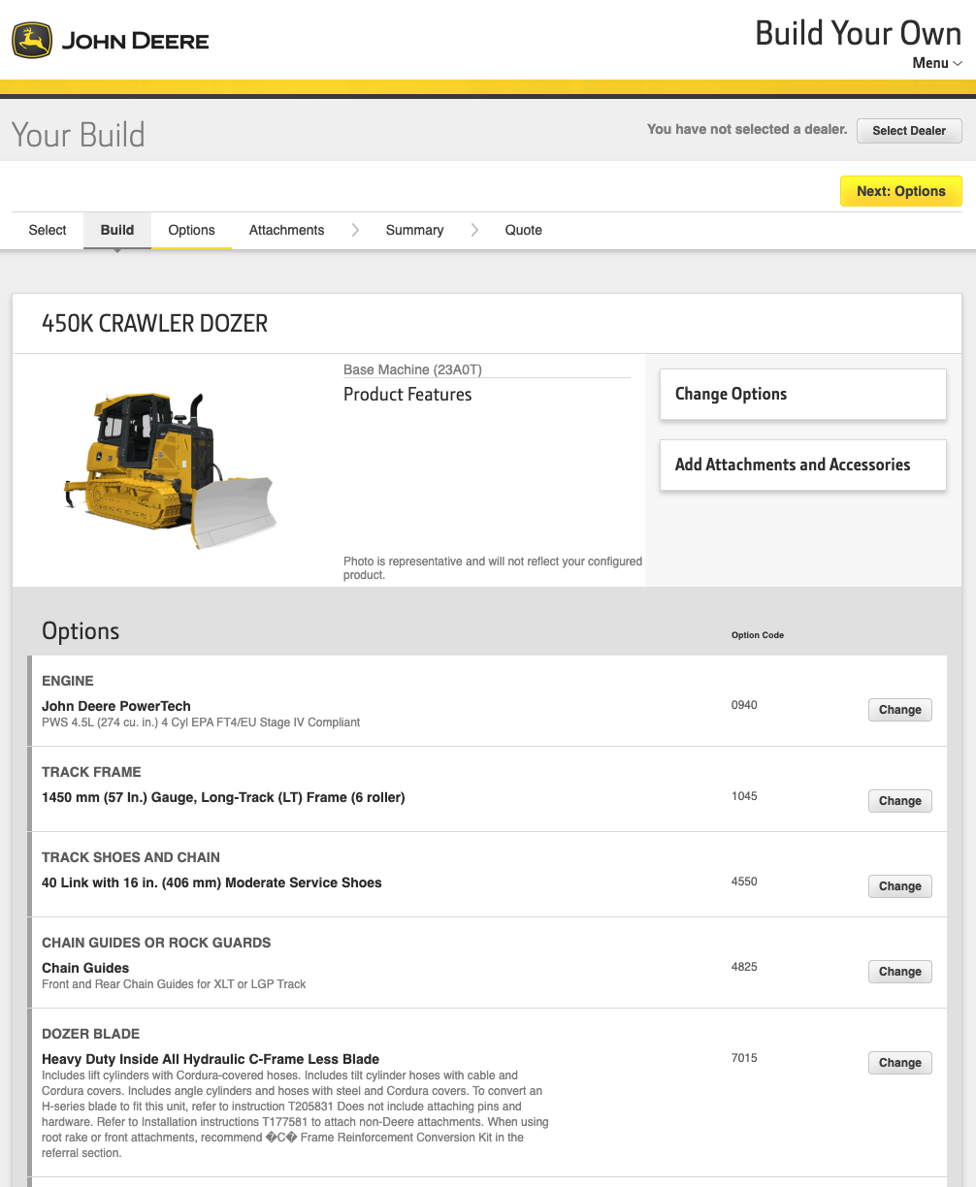Click the chevron arrow before Quote
This screenshot has width=976, height=1187.
474,230
